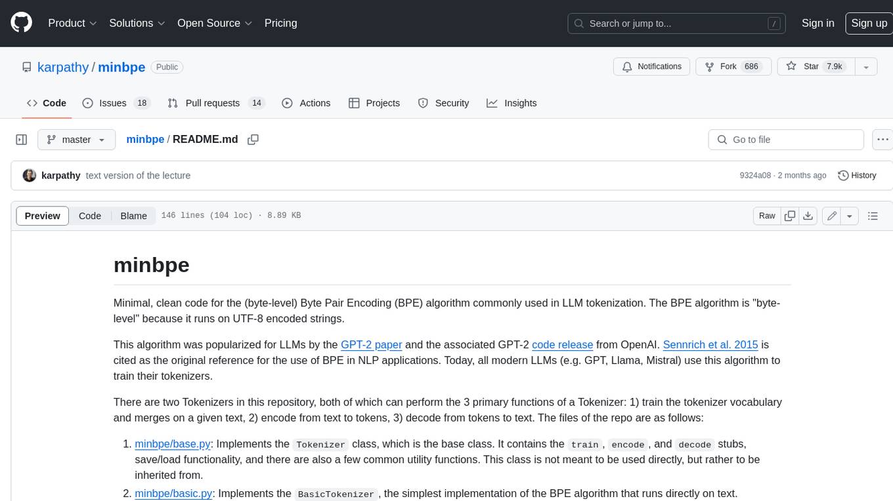Click the fork count 686

click(x=752, y=66)
